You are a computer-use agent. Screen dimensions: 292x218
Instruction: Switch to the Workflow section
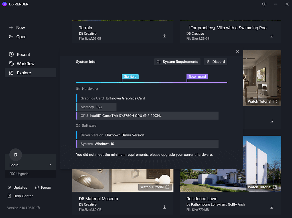22,64
